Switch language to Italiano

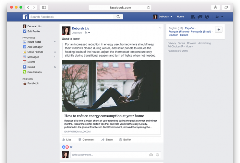click(184, 35)
